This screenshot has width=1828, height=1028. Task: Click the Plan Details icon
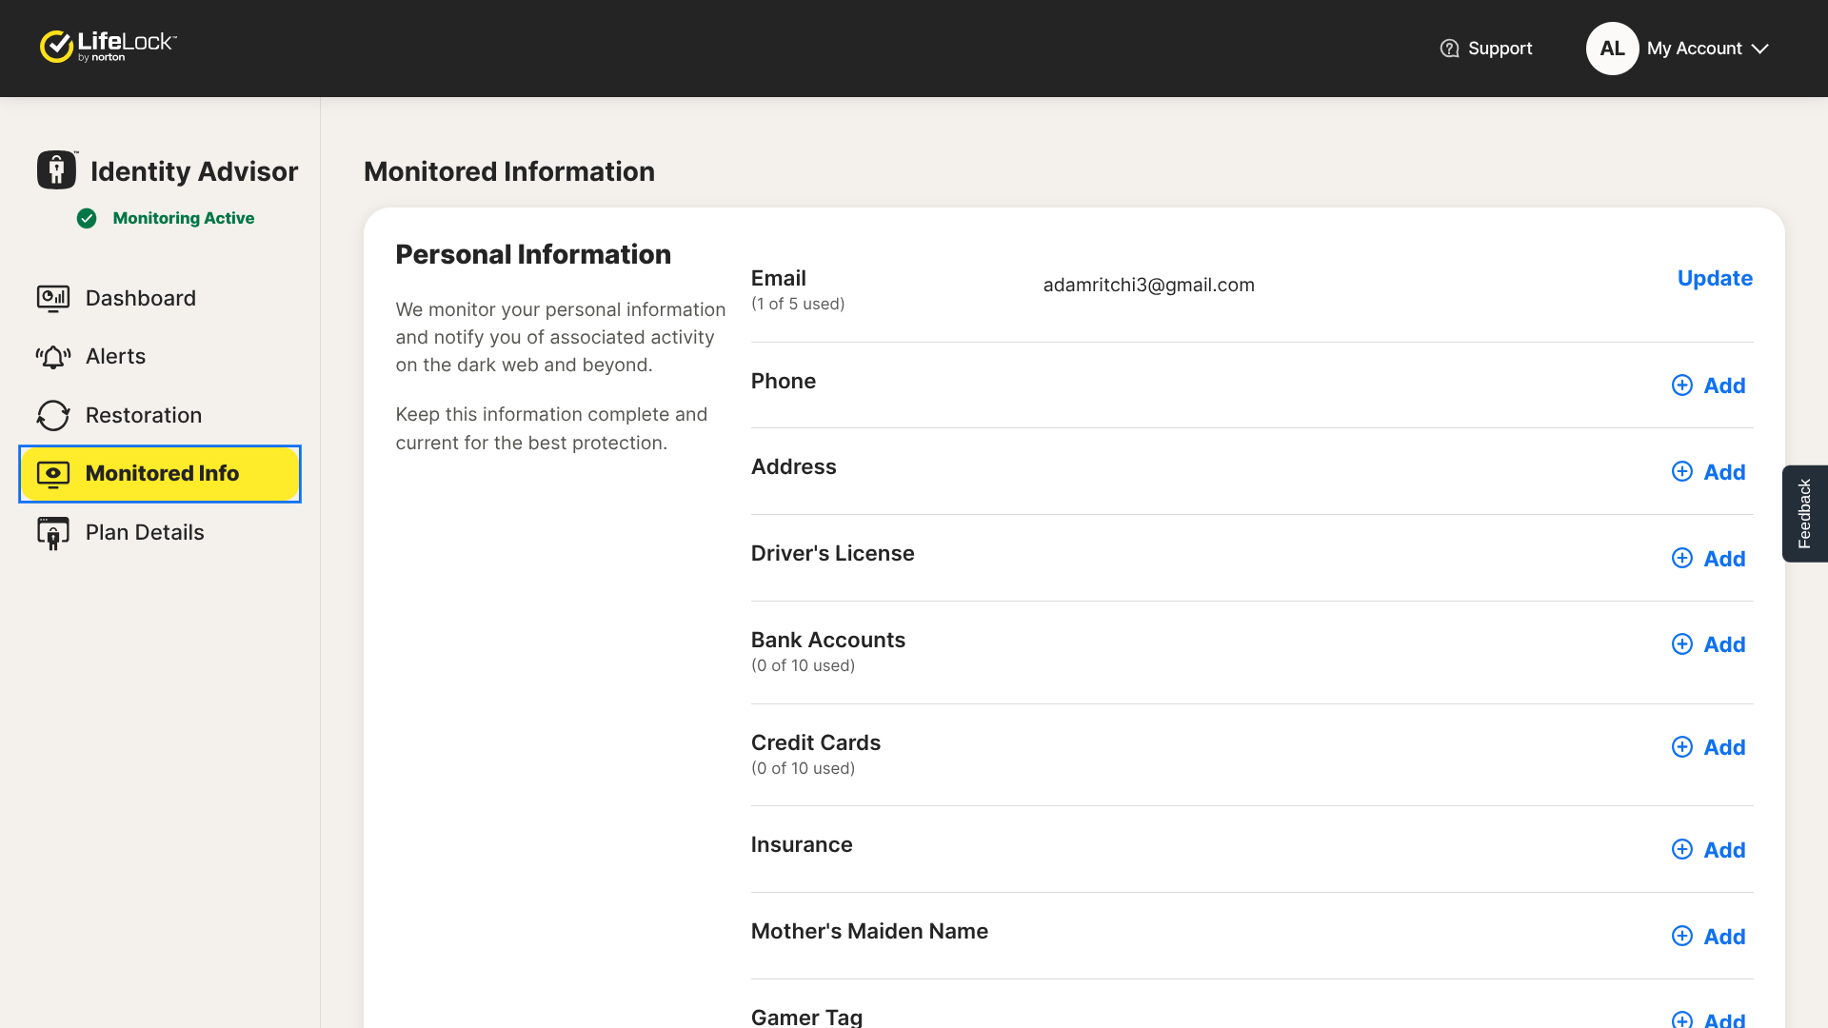pos(53,533)
